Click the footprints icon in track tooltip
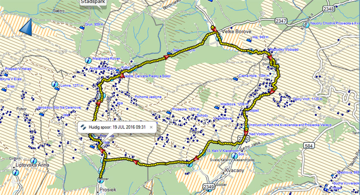Image resolution: width=360 pixels, height=195 pixels. pyautogui.click(x=83, y=127)
